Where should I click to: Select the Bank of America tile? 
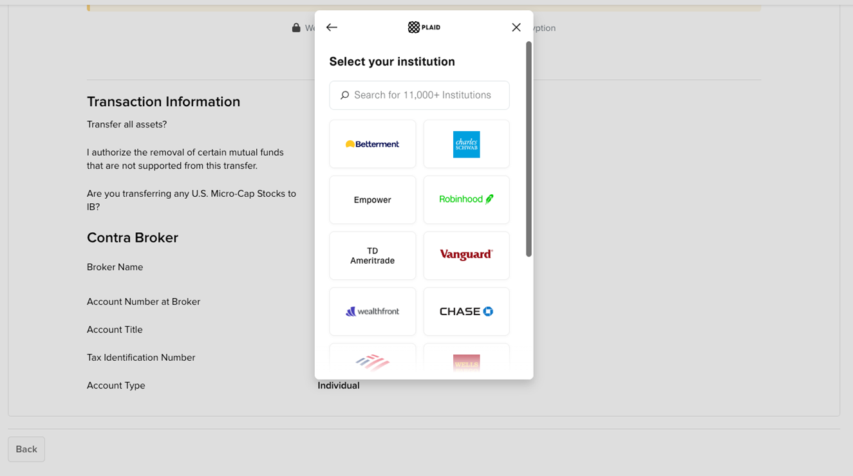pos(372,362)
